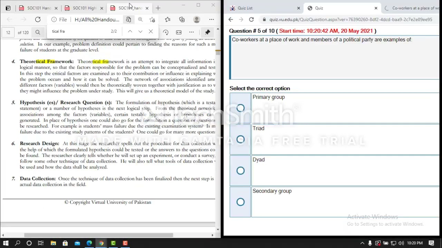Open the Windows Start menu
442x248 pixels.
[6, 243]
